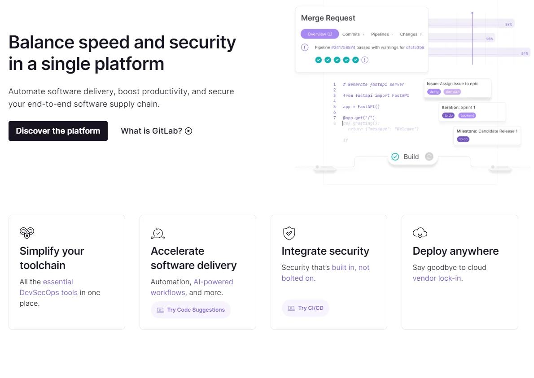Image resolution: width=534 pixels, height=378 pixels.
Task: Click the pipeline warning exclamation icon
Action: (x=305, y=47)
